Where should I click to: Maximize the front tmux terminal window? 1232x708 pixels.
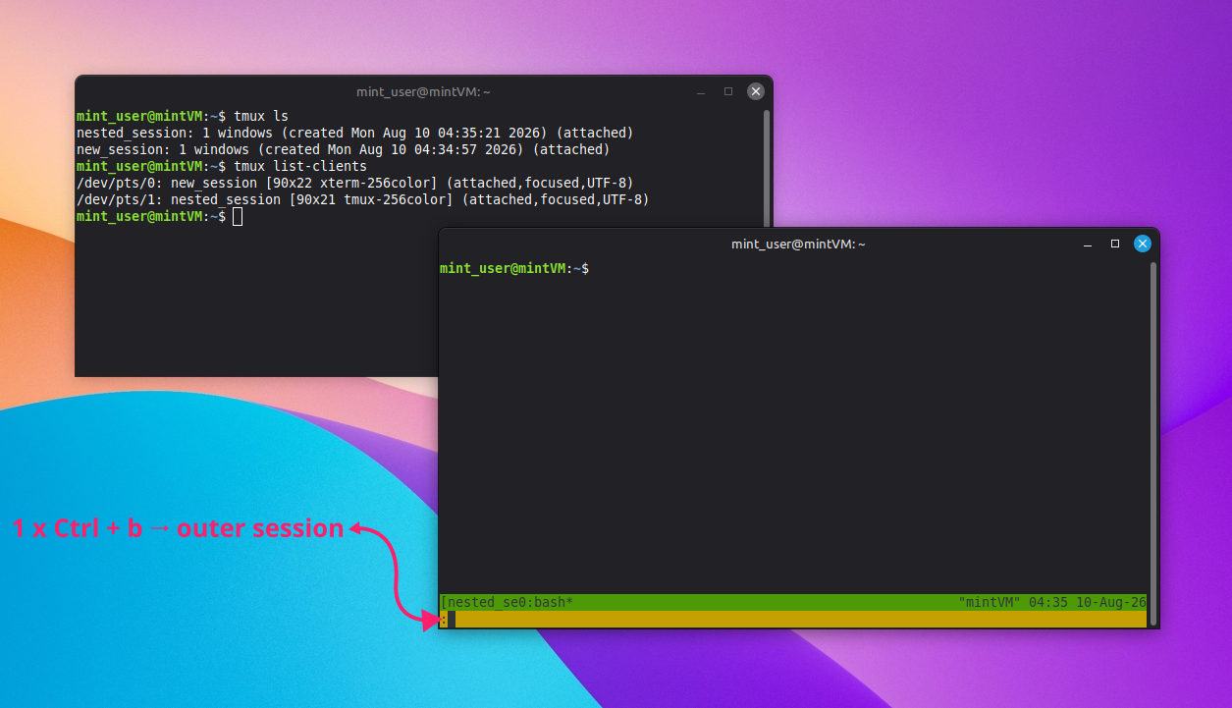coord(1115,244)
